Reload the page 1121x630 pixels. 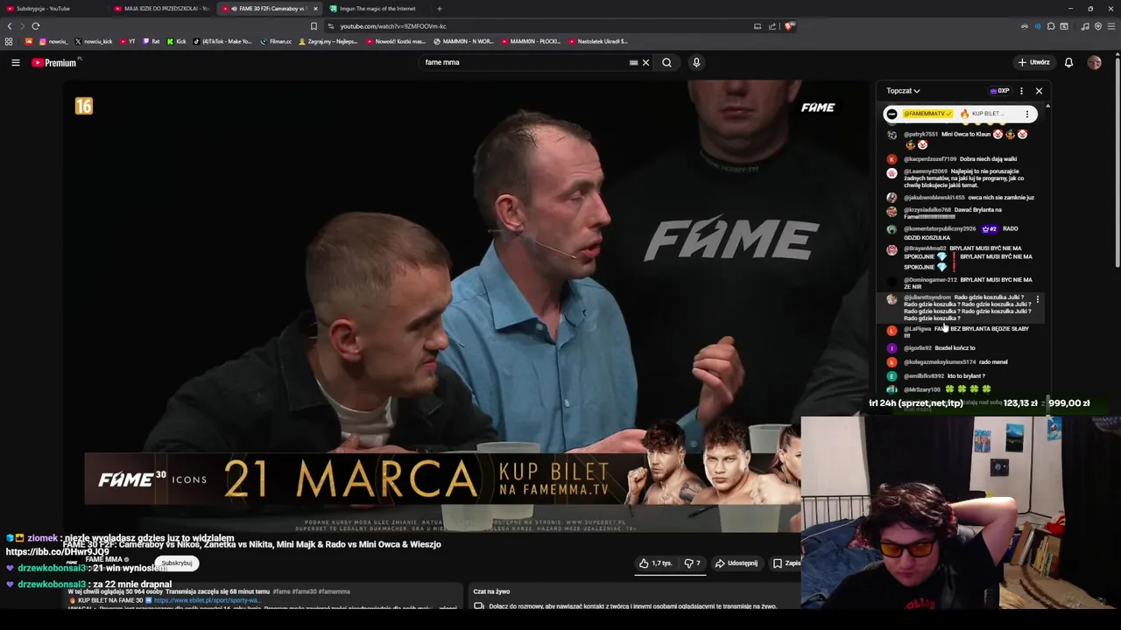(36, 26)
